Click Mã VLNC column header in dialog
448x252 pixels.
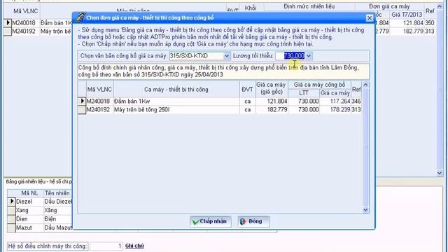click(99, 90)
